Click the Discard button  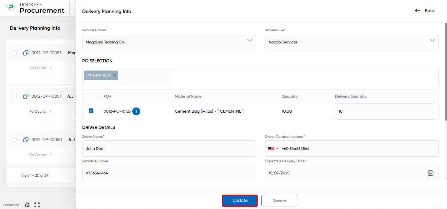point(279,201)
